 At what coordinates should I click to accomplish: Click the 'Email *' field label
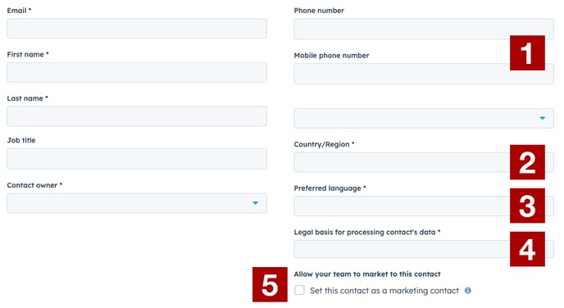tap(19, 11)
